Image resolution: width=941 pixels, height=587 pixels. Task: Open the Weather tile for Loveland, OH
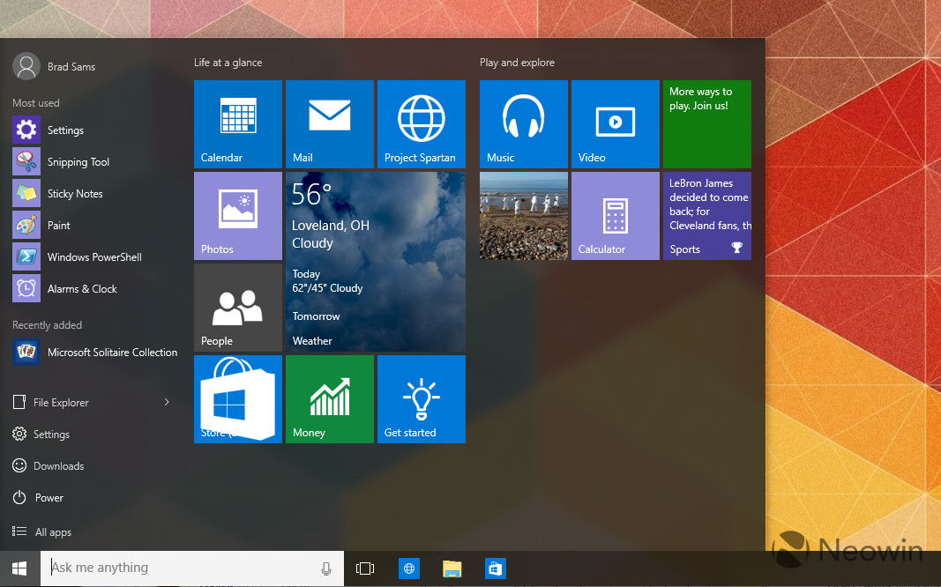[376, 262]
